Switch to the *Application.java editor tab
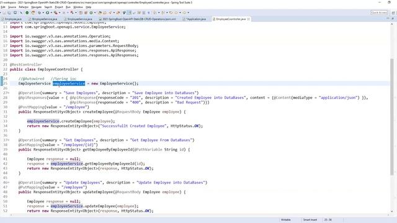The height and width of the screenshot is (223, 397). click(x=194, y=19)
